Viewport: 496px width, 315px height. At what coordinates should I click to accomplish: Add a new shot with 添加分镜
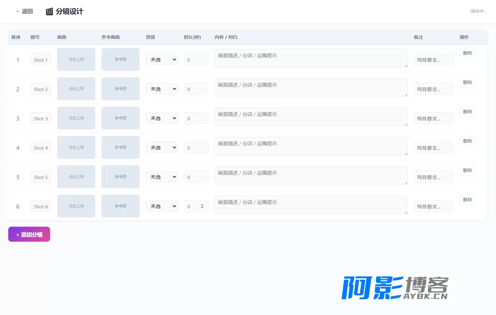(29, 234)
